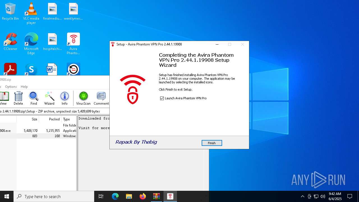Open Task View on taskbar
This screenshot has width=359, height=202.
pos(101,196)
